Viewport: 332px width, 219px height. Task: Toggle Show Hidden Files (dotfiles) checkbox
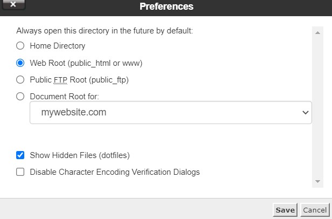(20, 155)
